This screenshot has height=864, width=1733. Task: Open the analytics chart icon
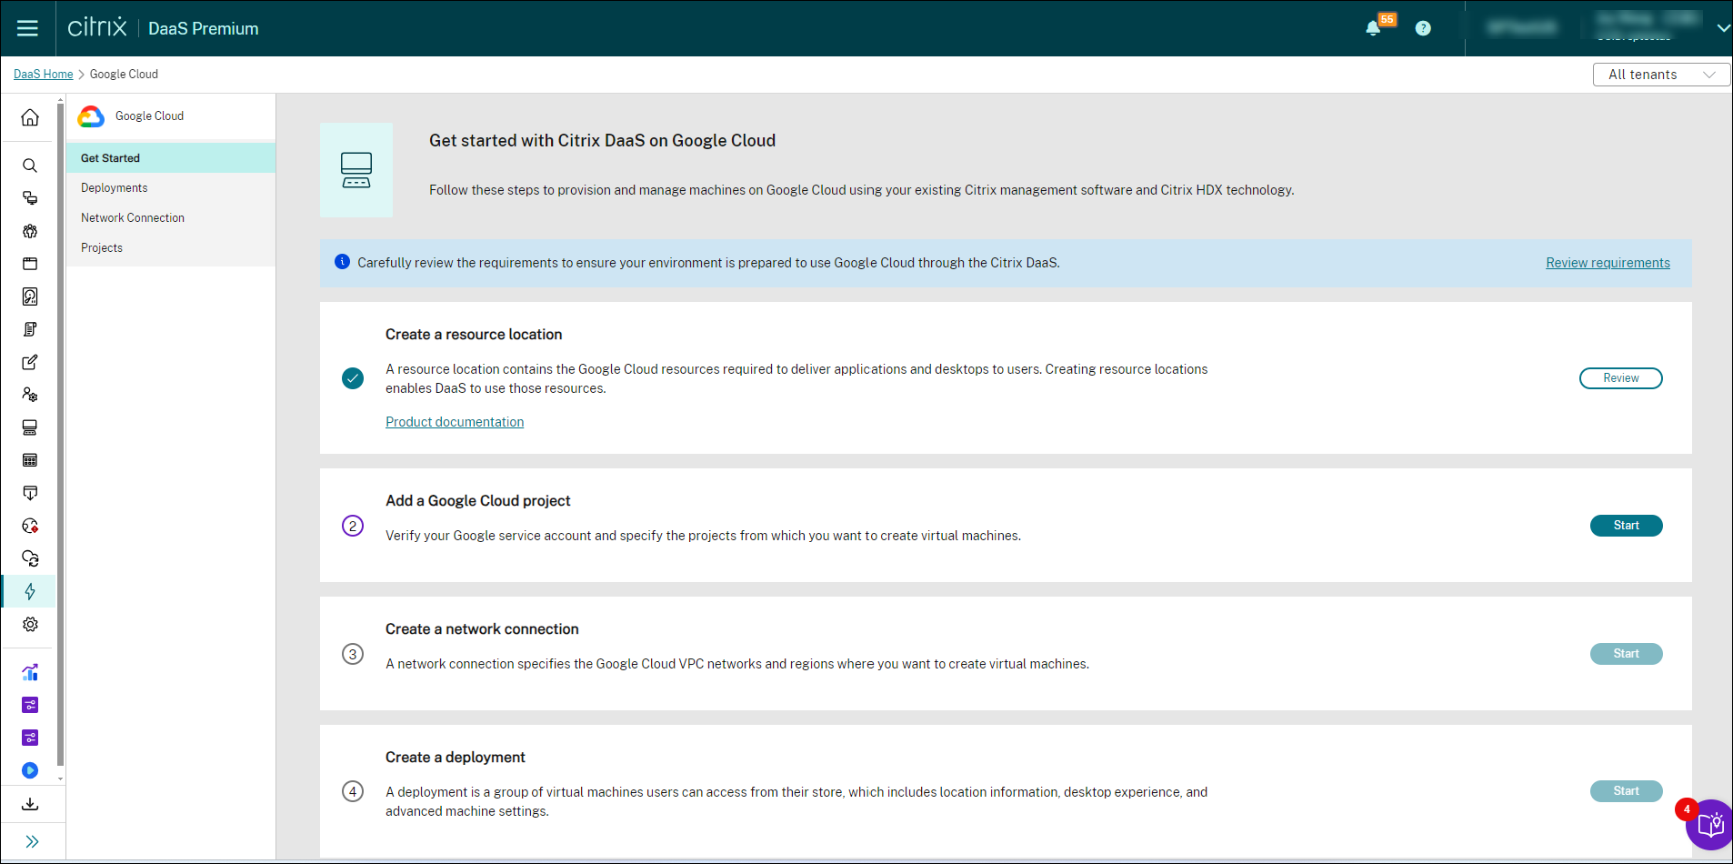pyautogui.click(x=30, y=673)
